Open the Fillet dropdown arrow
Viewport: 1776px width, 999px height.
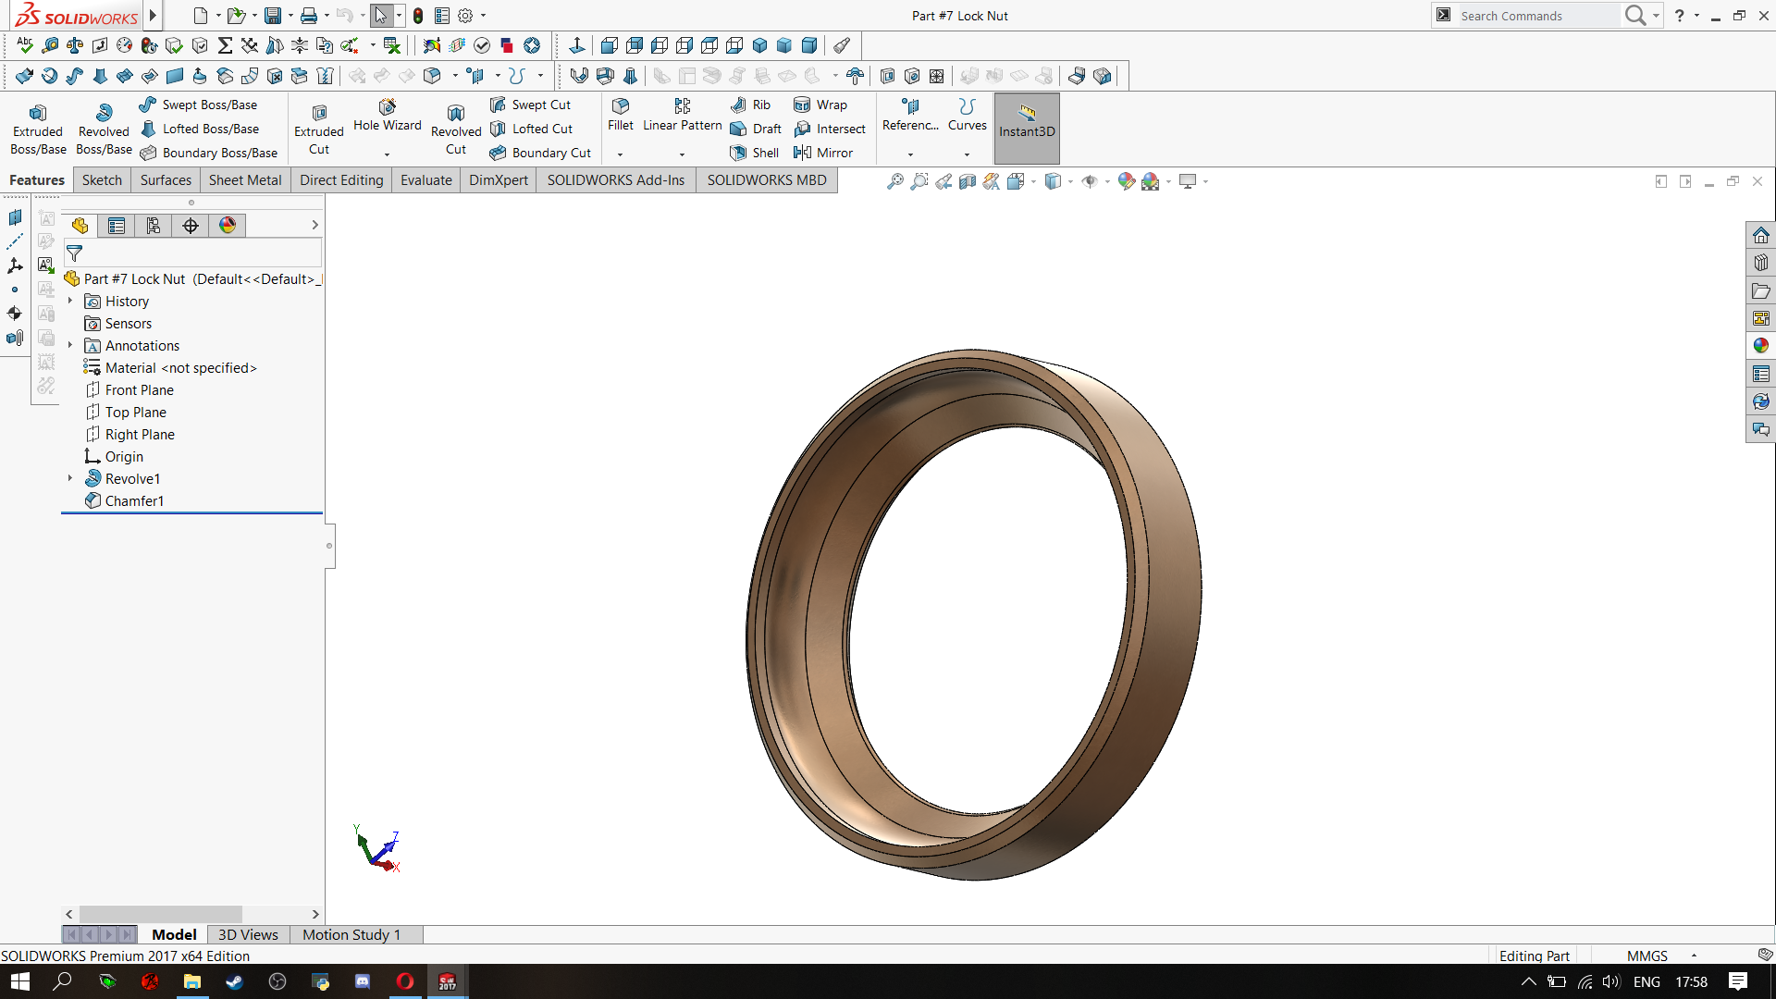(620, 154)
